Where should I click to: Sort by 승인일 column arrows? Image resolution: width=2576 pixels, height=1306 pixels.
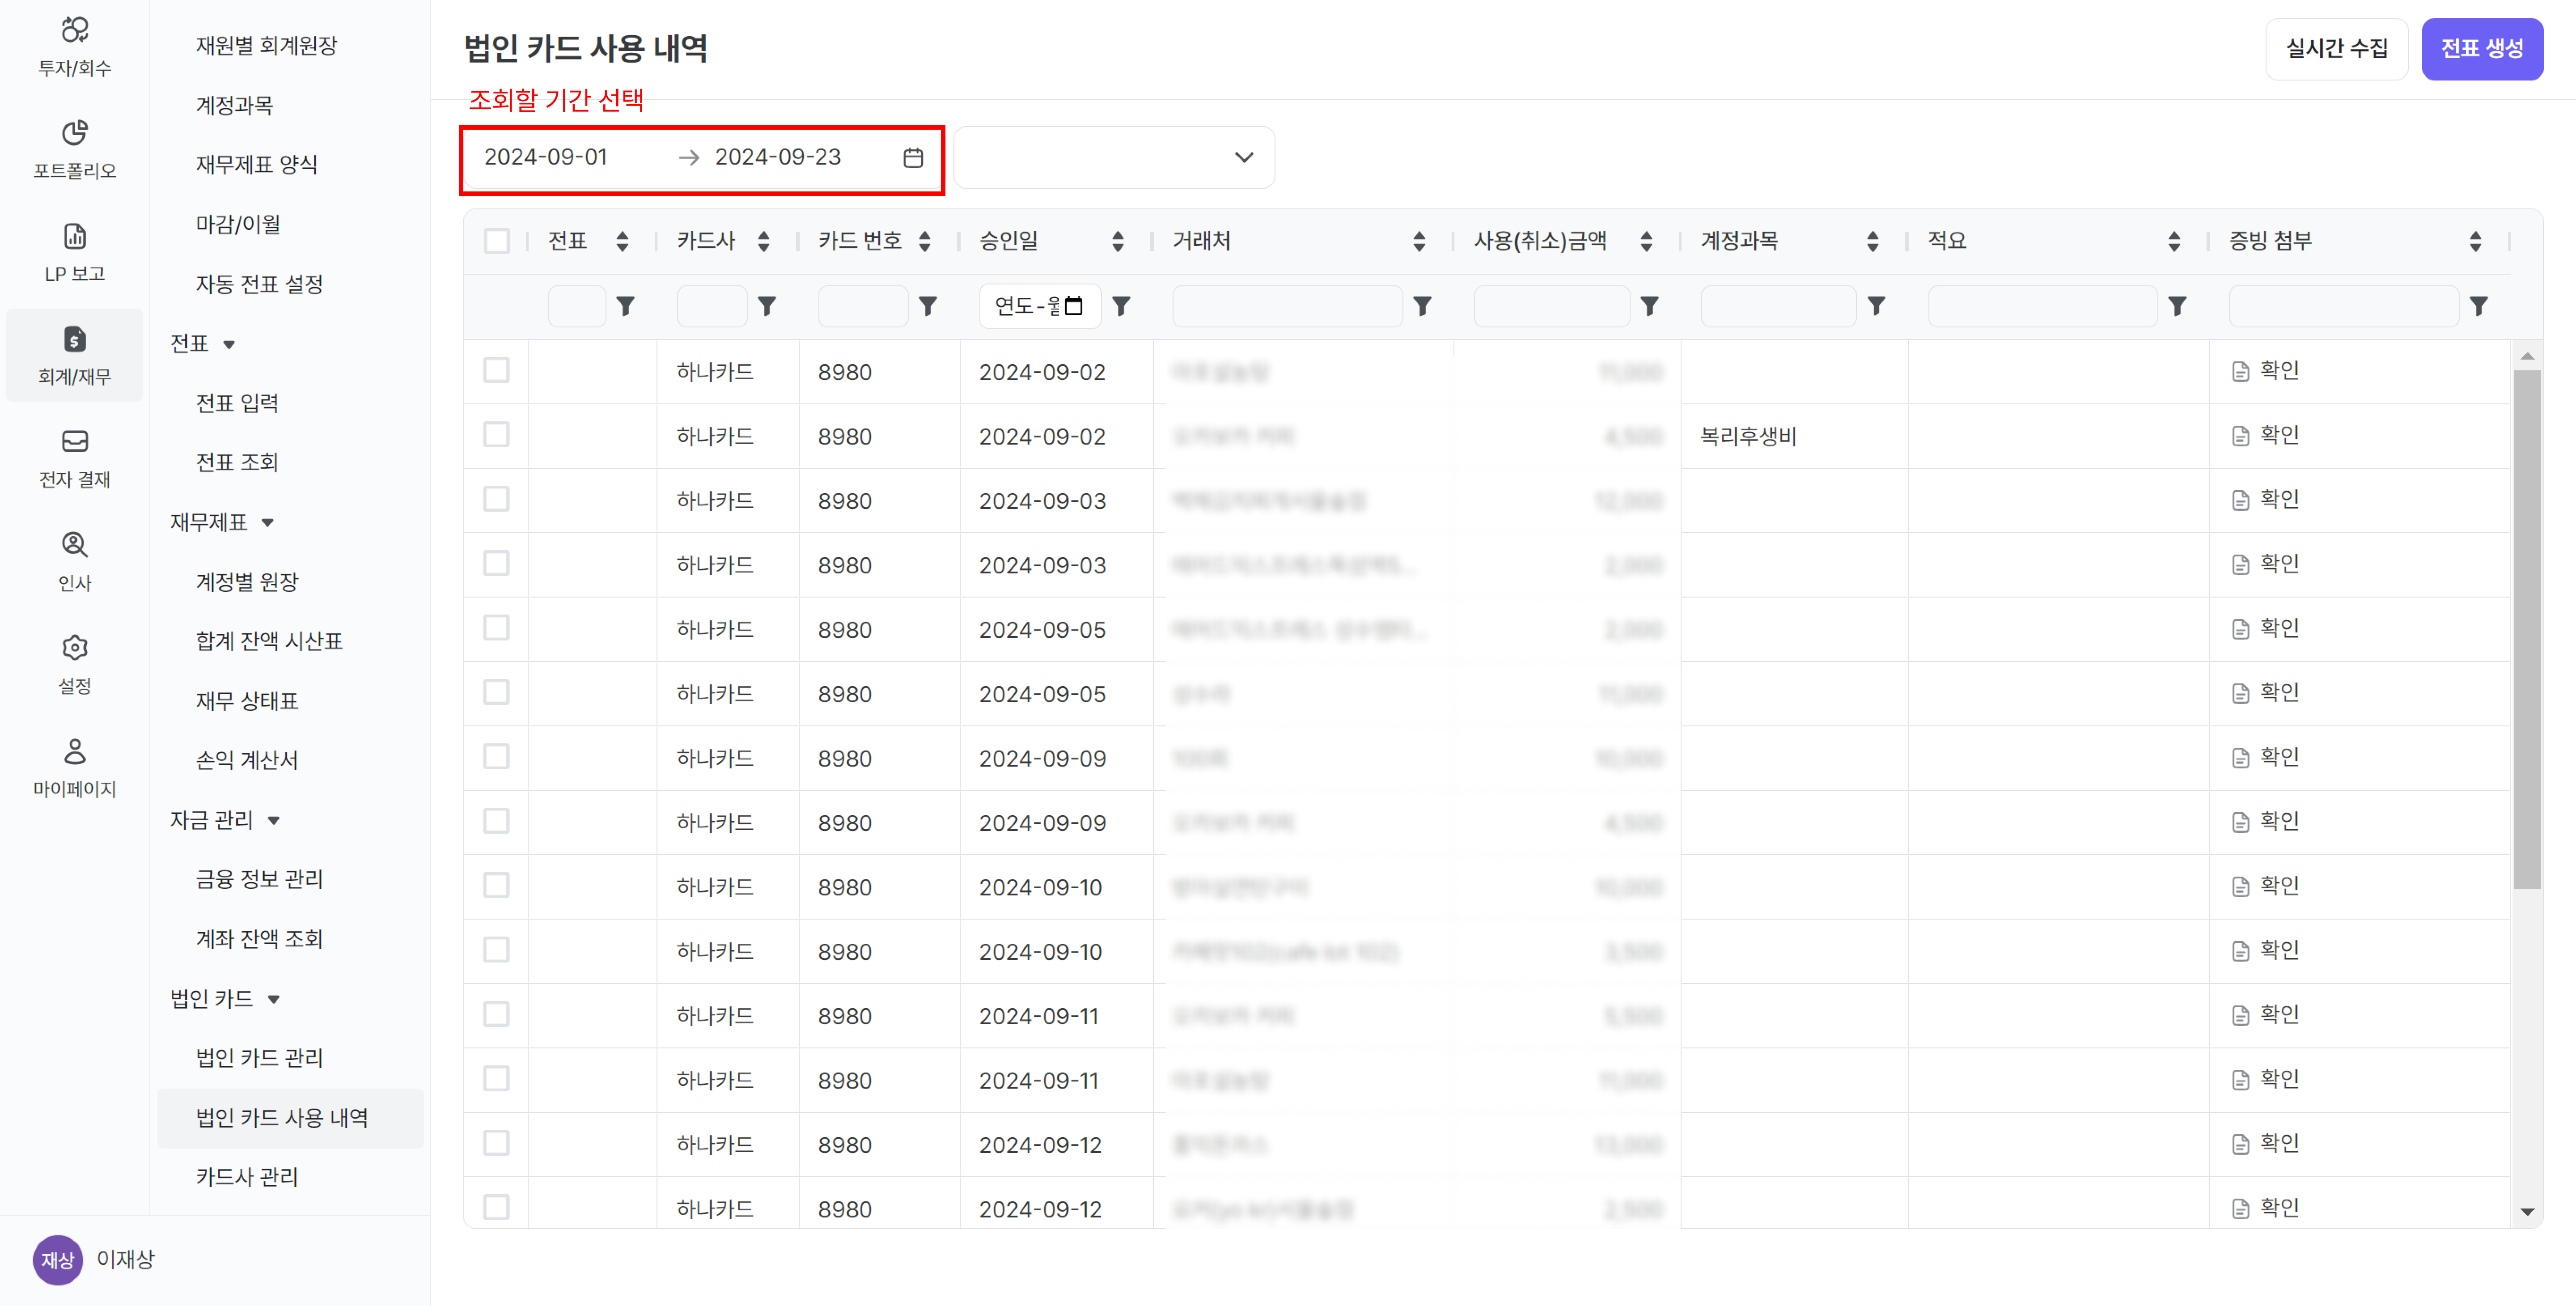1117,241
